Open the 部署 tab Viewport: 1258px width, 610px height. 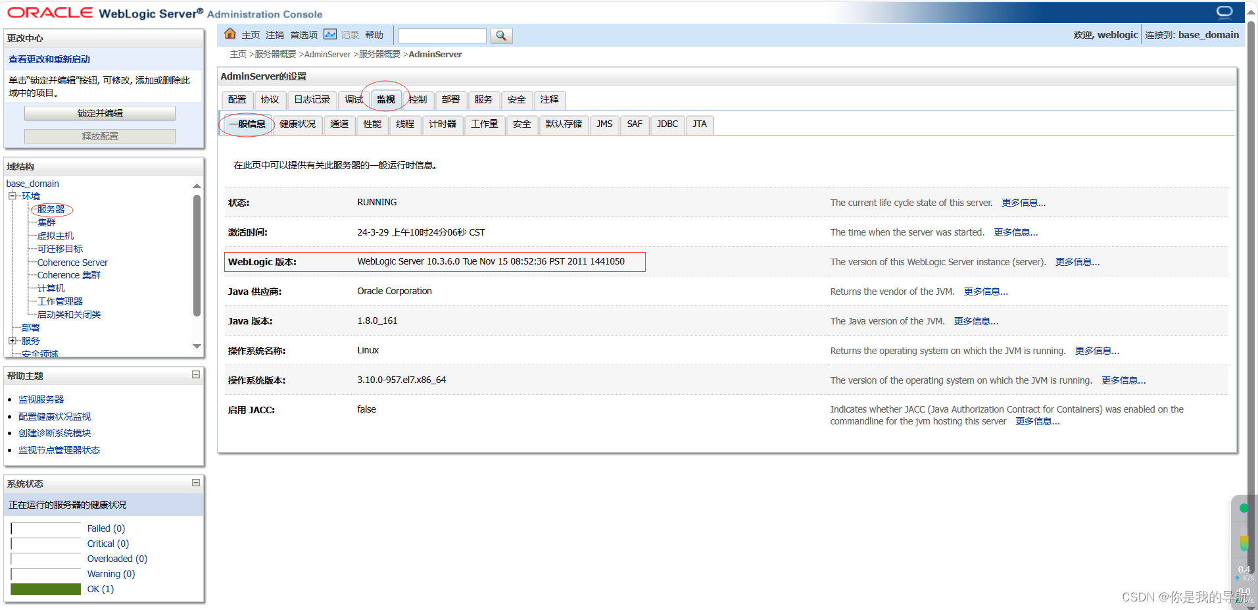450,100
